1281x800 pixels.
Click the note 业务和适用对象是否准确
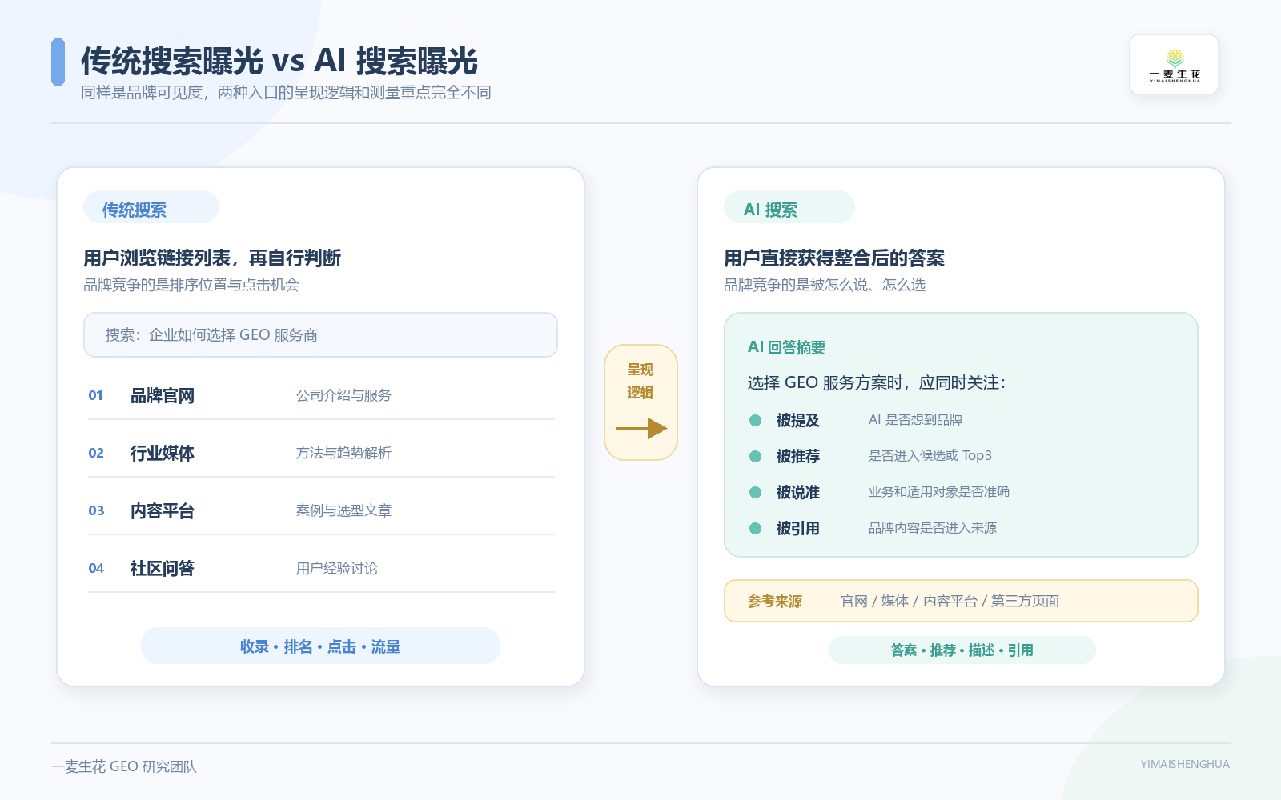[939, 492]
